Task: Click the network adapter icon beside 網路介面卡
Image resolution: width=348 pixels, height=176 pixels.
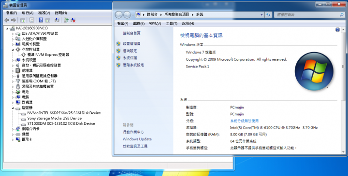Action: point(18,129)
